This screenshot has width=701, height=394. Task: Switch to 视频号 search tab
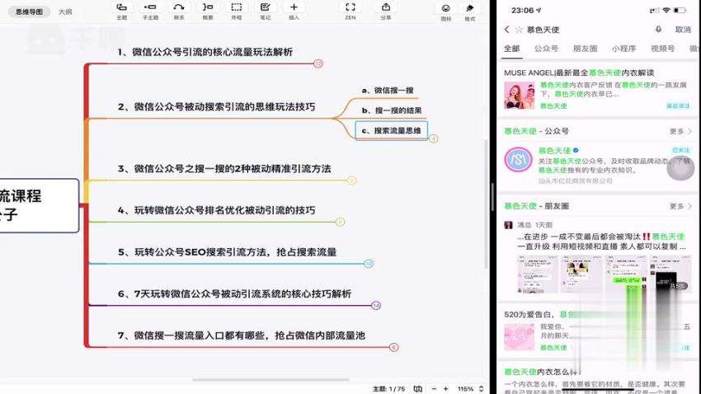tap(662, 49)
